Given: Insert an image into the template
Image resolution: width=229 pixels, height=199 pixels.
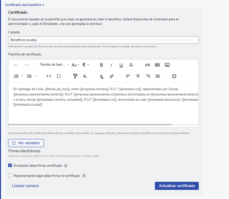Looking at the screenshot, I should click(167, 65).
